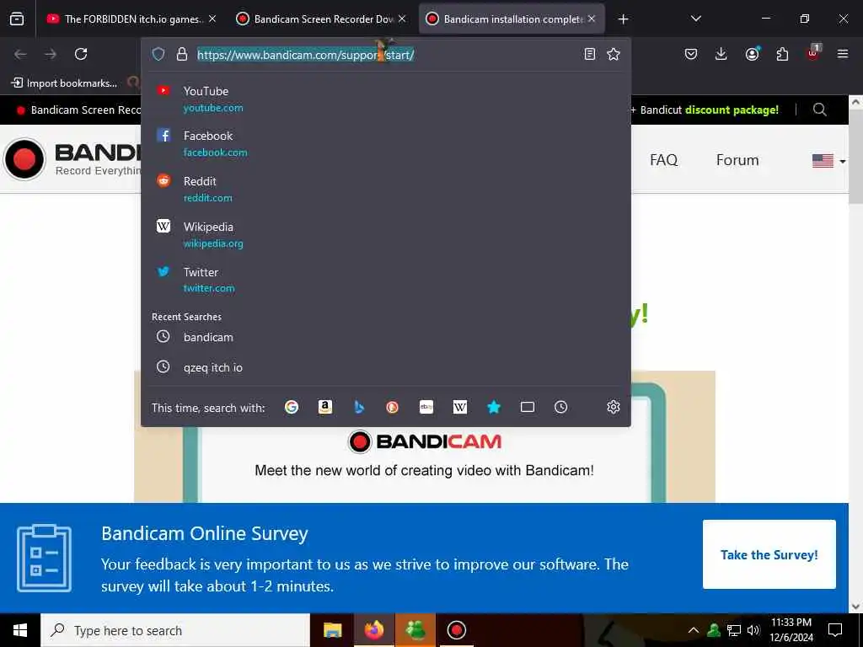
Task: Open the uBlock Origin extension icon
Action: 812,54
